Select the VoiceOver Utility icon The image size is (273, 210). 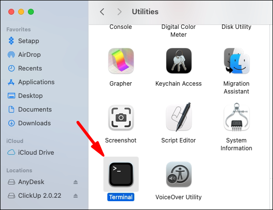(179, 174)
